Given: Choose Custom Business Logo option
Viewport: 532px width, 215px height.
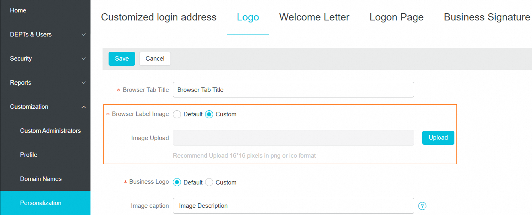Looking at the screenshot, I should pos(209,182).
